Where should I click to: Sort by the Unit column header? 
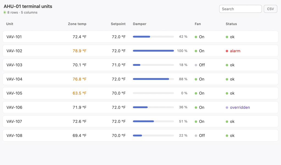(x=10, y=24)
